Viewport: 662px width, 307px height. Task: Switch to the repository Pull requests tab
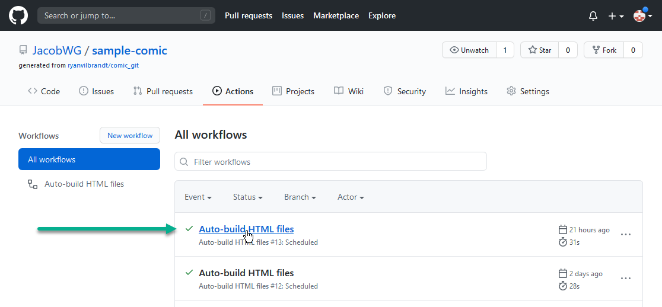click(163, 91)
